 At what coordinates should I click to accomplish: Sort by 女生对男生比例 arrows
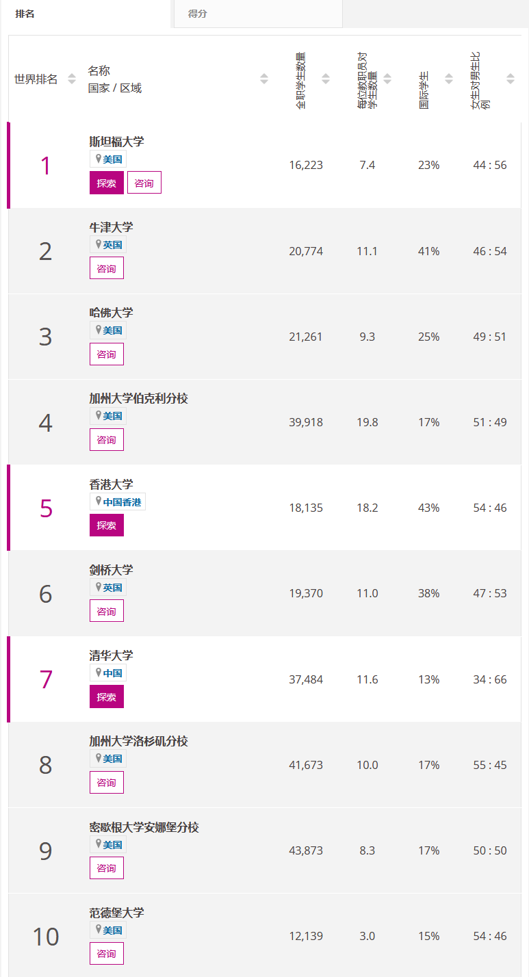[511, 79]
